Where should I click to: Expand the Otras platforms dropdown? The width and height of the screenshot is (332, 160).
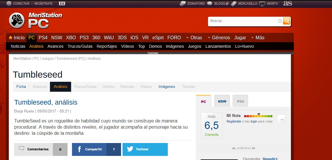point(194,38)
